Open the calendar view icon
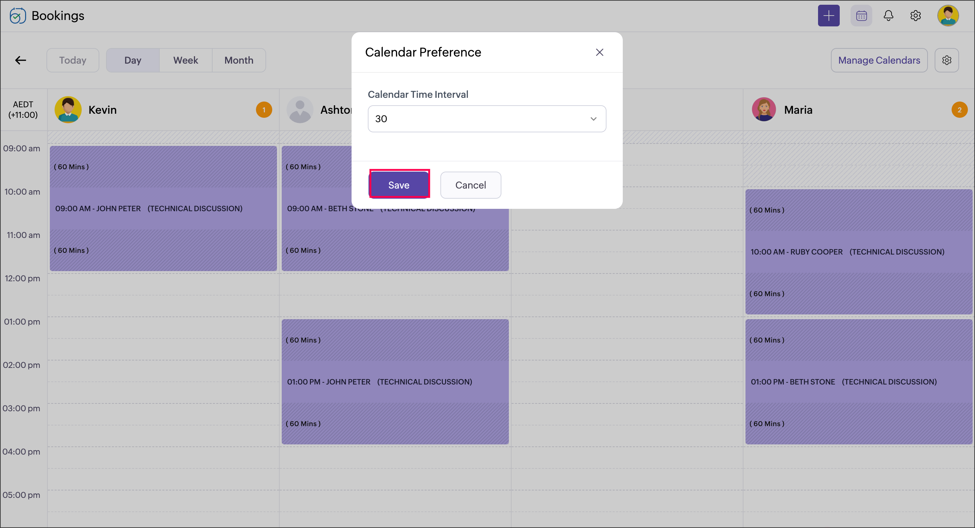 pos(861,16)
